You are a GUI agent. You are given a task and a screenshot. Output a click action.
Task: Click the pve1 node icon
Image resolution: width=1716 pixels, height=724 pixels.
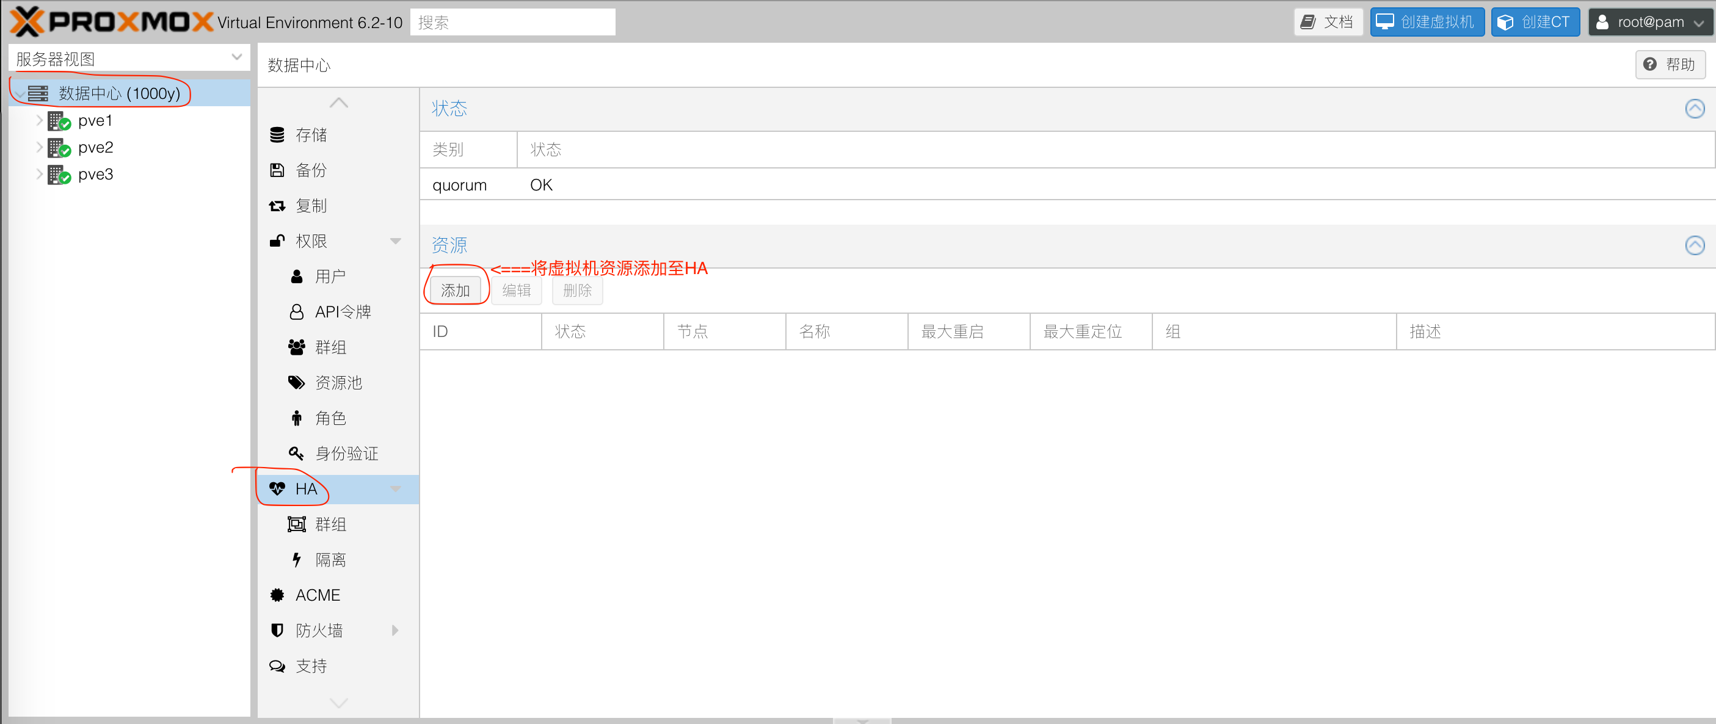pos(59,120)
